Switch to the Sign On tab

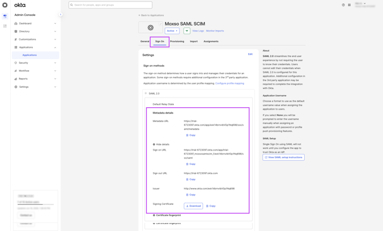click(x=159, y=42)
